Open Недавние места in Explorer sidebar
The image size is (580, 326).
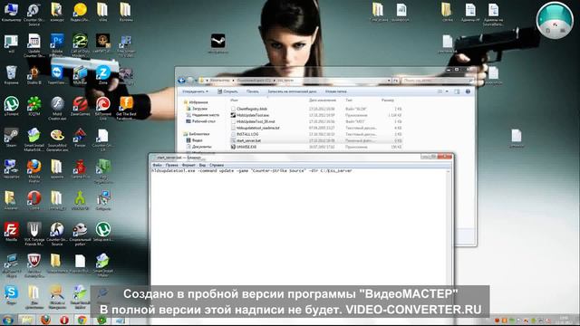[x=206, y=115]
